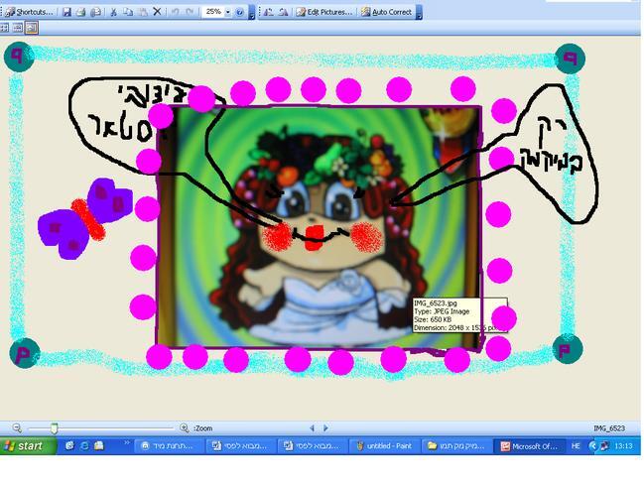Switch to Thumbnail view
The image size is (644, 483).
(x=4, y=28)
